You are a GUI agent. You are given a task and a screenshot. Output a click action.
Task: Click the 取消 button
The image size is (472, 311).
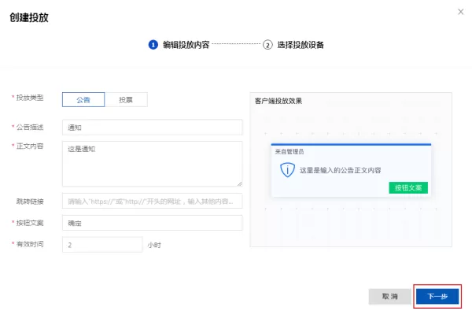390,297
